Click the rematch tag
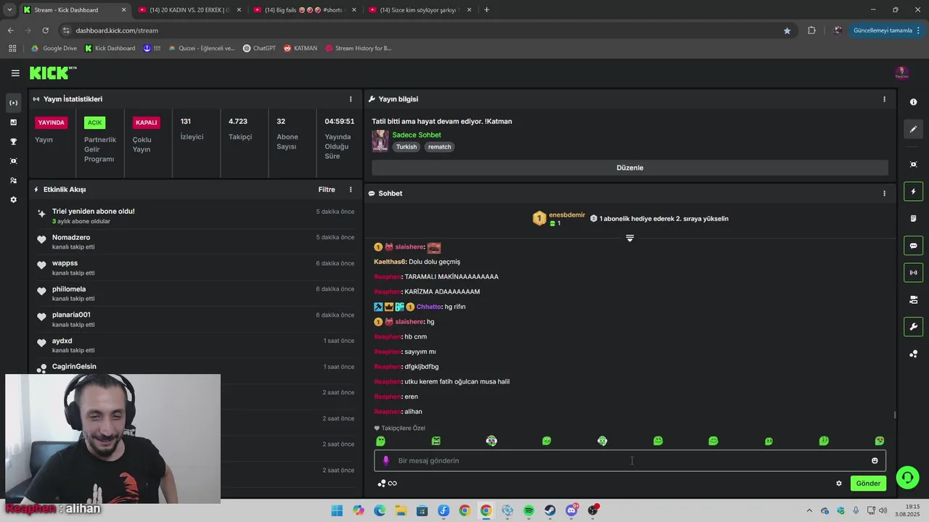Screen dimensions: 929x522 coord(440,147)
